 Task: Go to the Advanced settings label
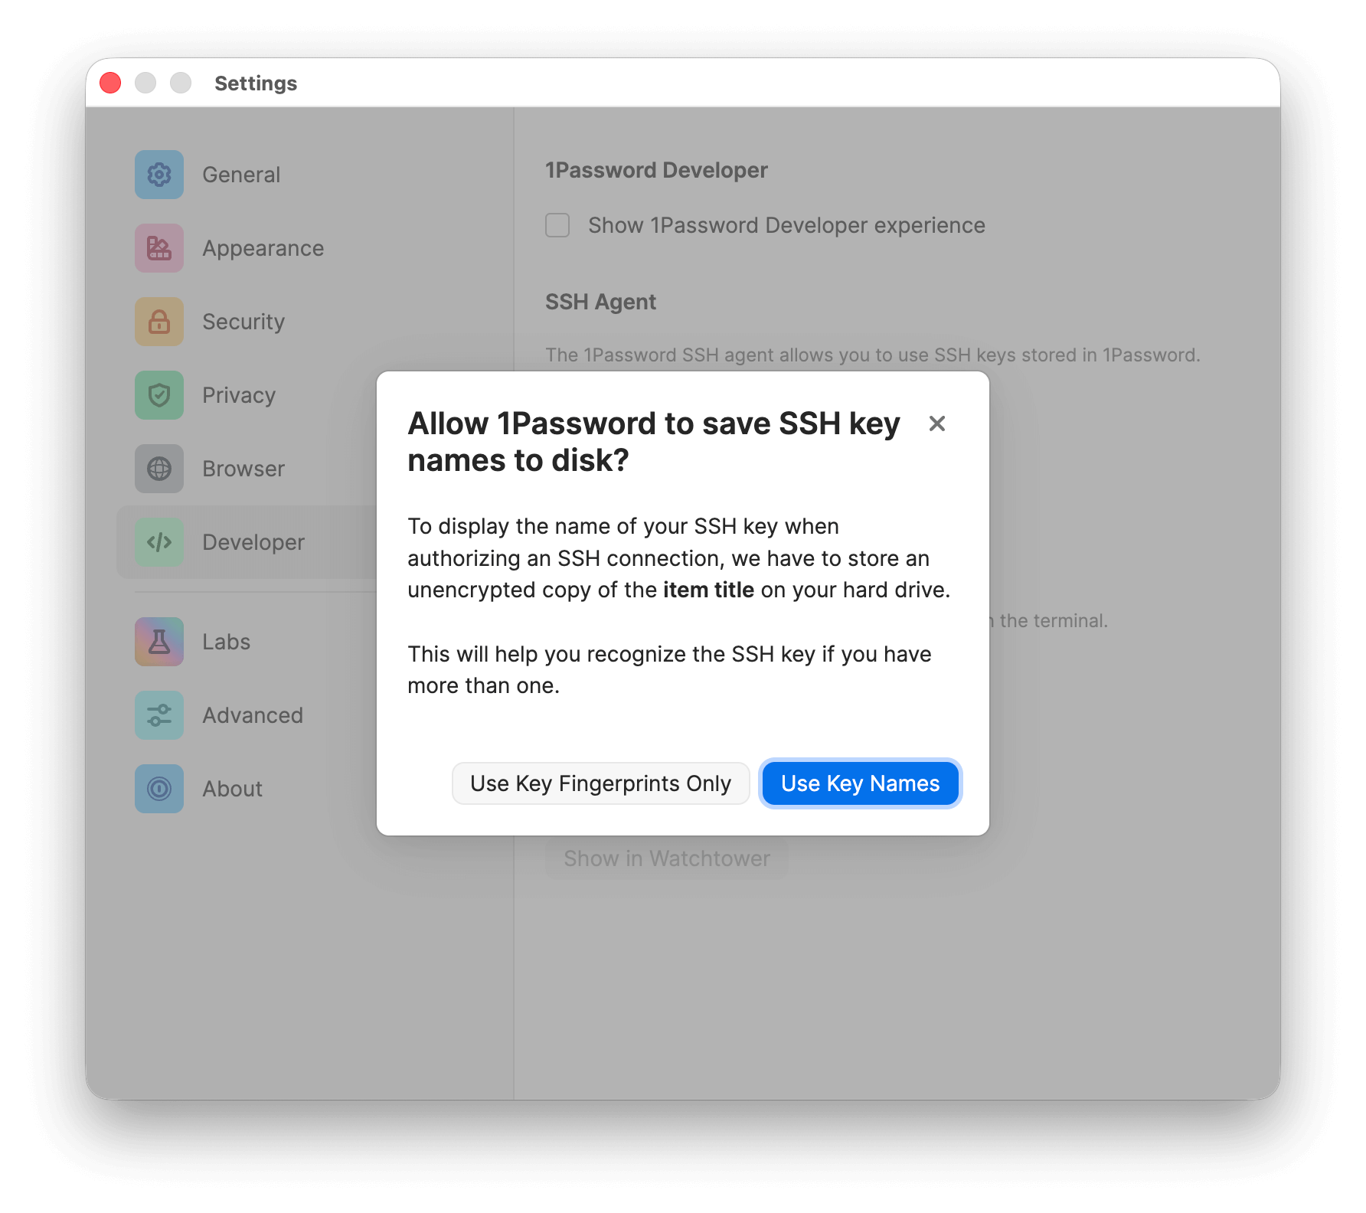point(253,715)
